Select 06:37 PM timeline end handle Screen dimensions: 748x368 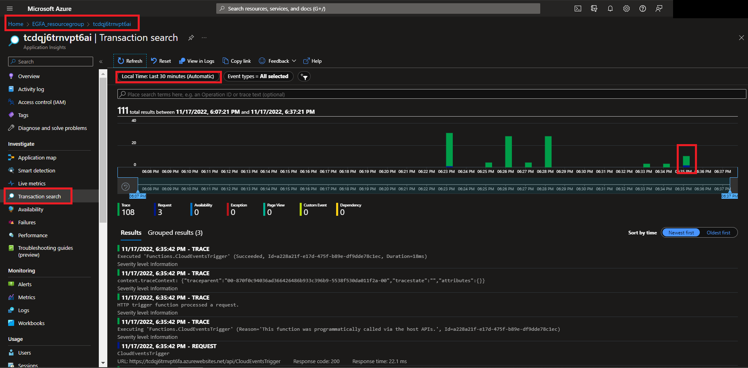[x=729, y=196]
